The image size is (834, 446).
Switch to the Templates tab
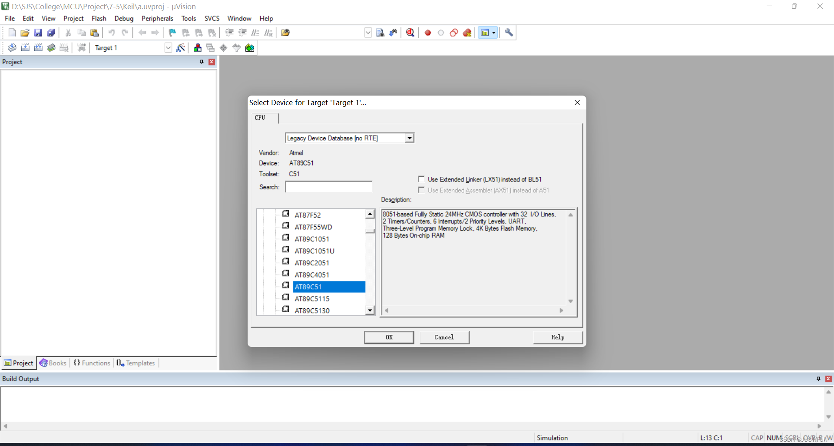point(136,363)
